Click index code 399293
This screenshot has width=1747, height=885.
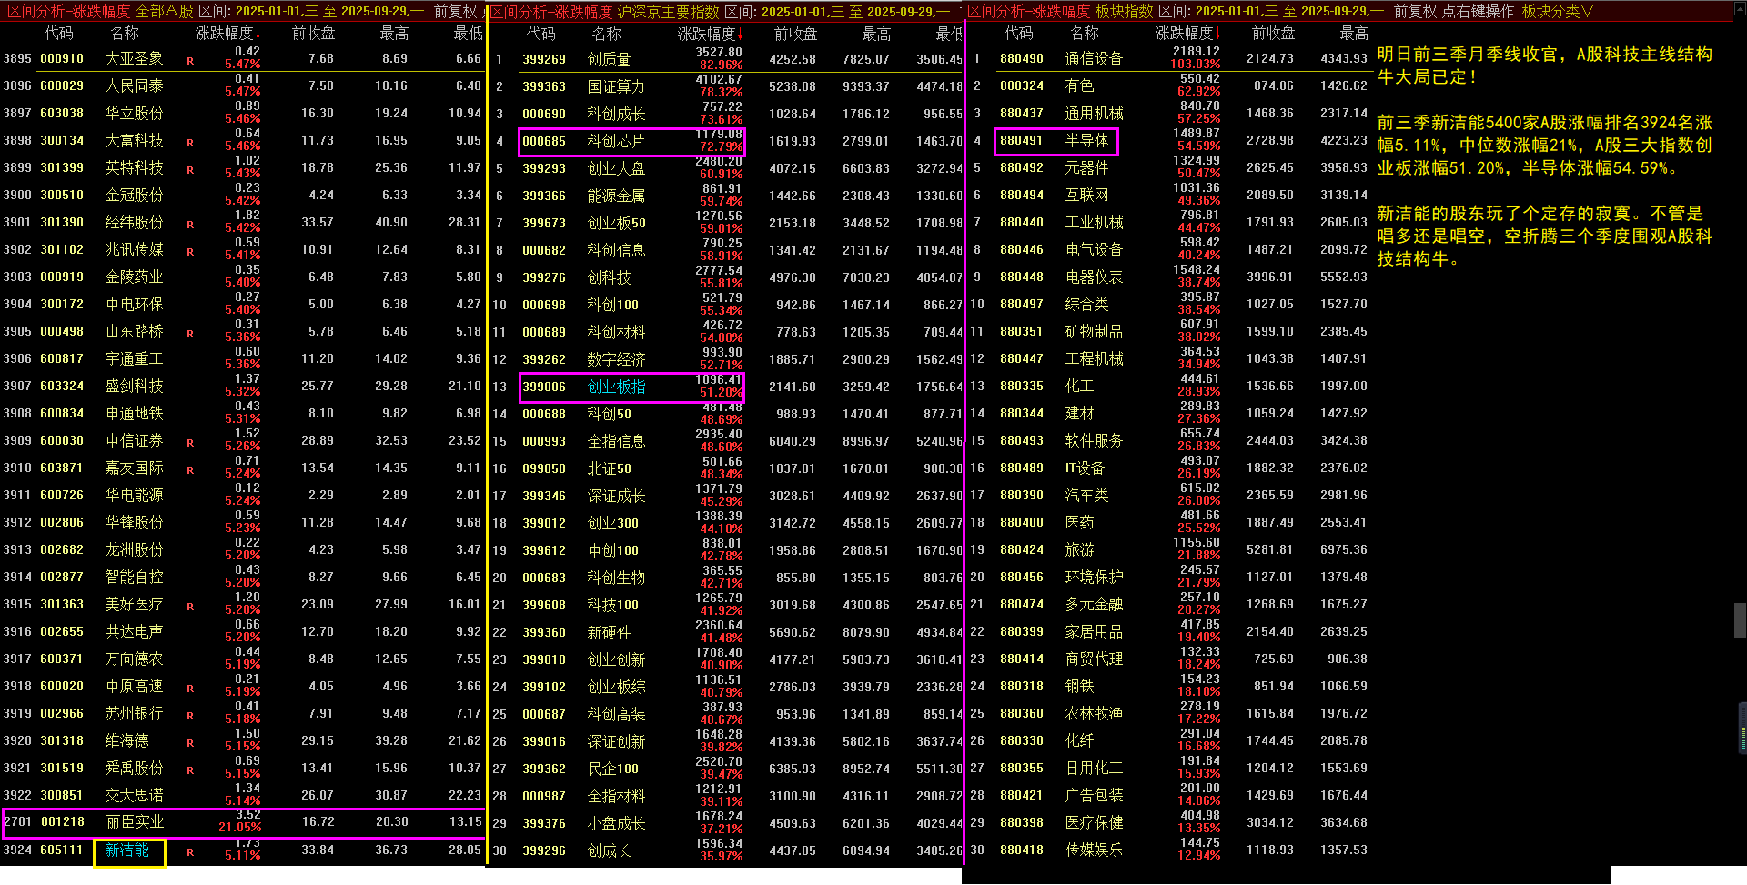click(544, 168)
